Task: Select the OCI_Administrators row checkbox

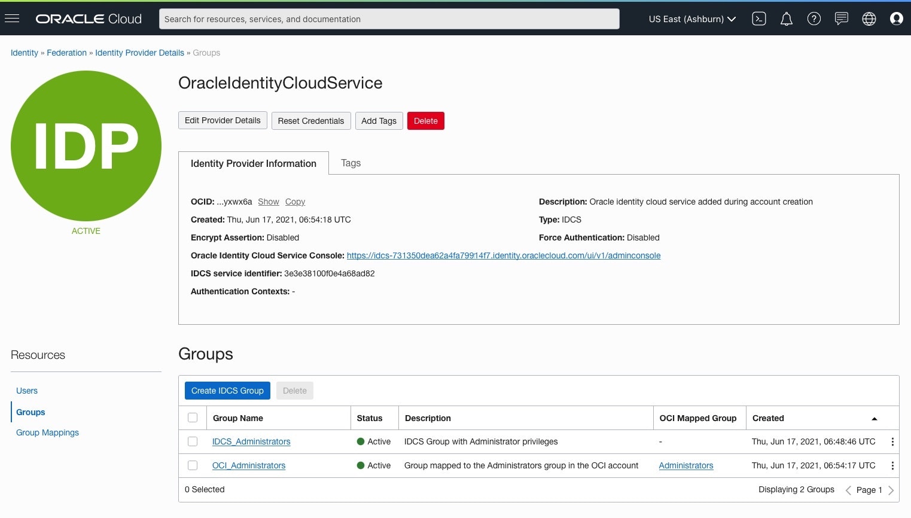Action: click(193, 465)
